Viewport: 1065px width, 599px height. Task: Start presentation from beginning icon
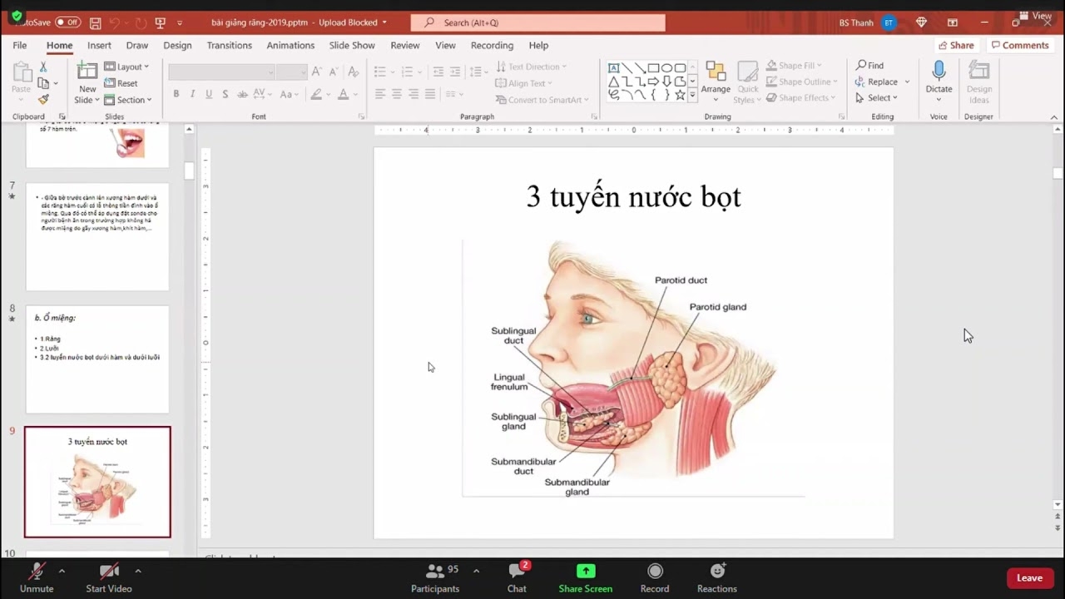coord(160,22)
